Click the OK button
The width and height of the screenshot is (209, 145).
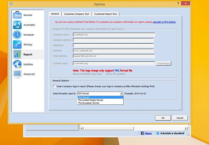(163, 118)
